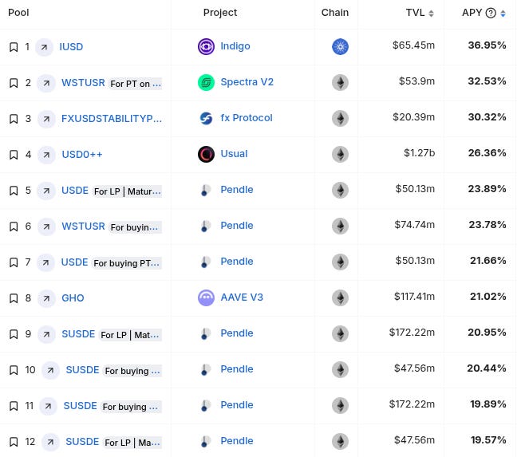Click the AAVE V3 ghost logo
This screenshot has width=517, height=457.
(x=206, y=297)
